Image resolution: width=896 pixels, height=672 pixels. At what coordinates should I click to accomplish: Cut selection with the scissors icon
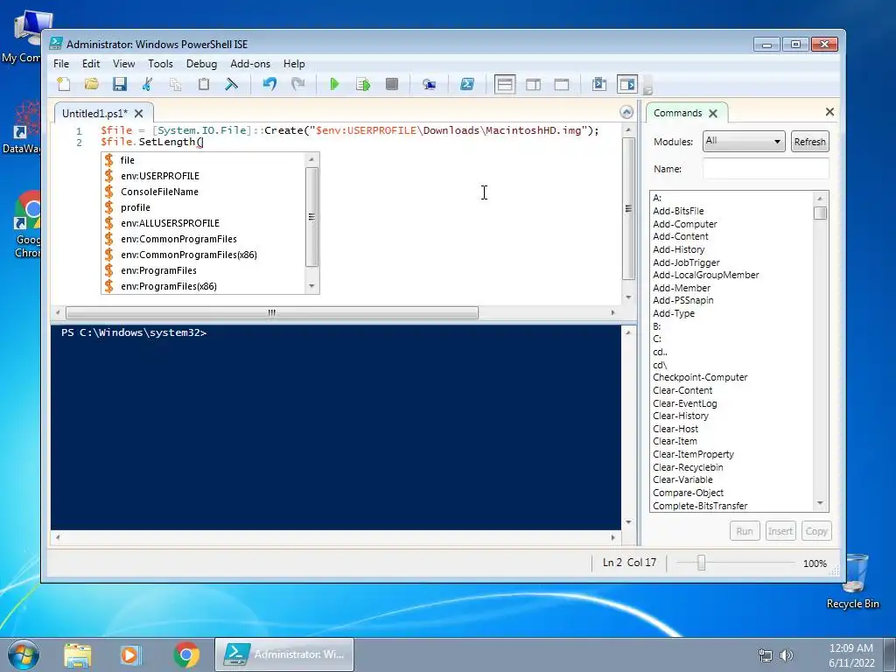[x=147, y=85]
